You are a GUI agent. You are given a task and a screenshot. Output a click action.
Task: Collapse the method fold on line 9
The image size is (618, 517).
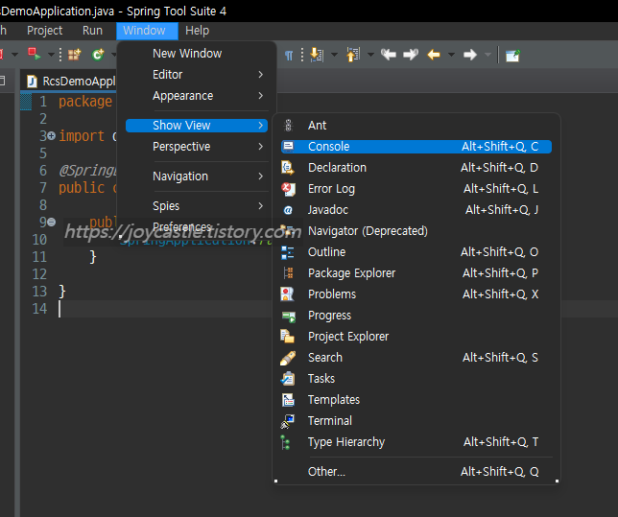(x=51, y=223)
